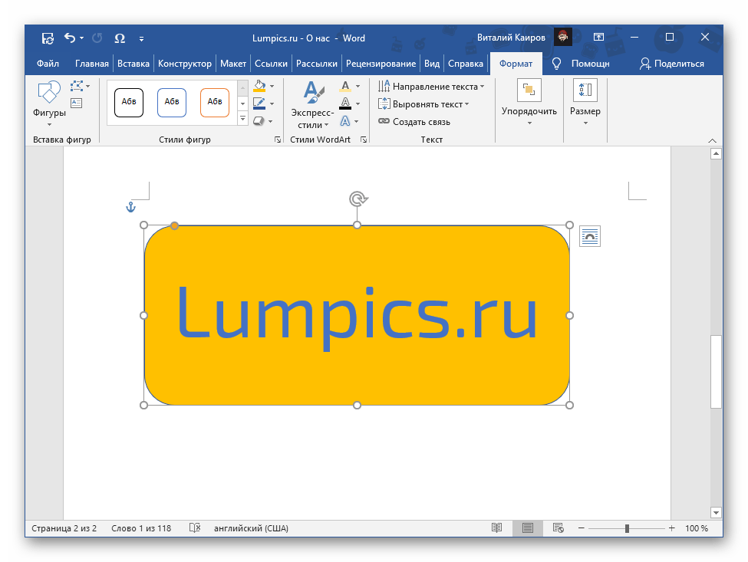The height and width of the screenshot is (562, 748).
Task: Switch to Read Mode view
Action: (496, 527)
